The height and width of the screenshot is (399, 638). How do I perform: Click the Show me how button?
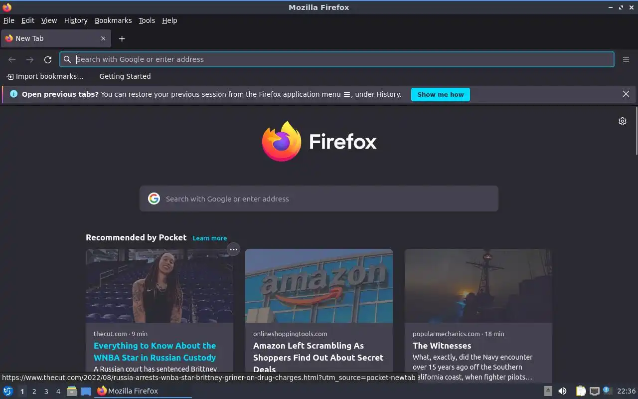440,94
